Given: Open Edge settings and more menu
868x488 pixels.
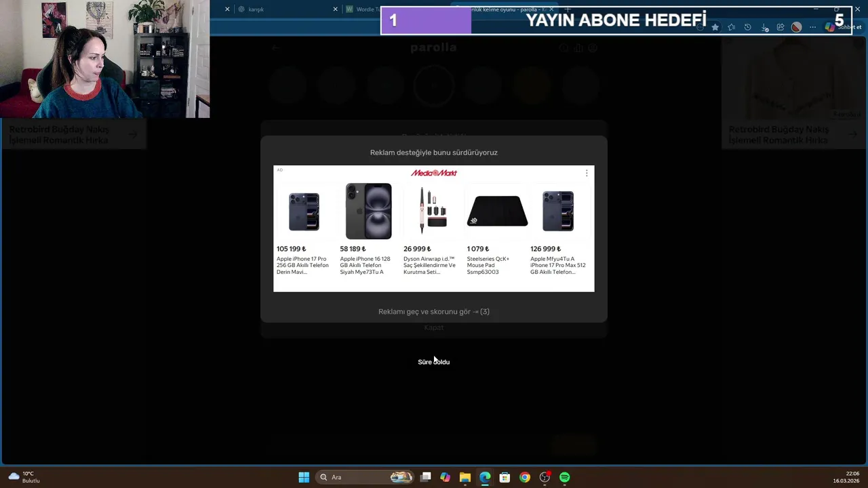Looking at the screenshot, I should click(812, 27).
